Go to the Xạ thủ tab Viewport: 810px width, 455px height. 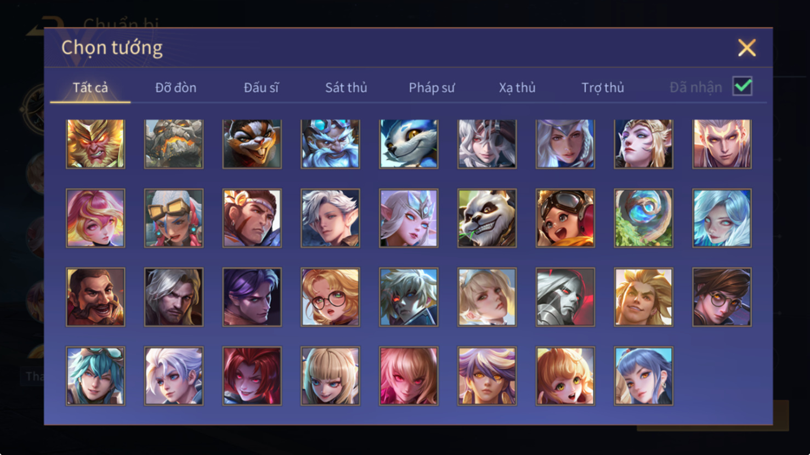pyautogui.click(x=517, y=88)
